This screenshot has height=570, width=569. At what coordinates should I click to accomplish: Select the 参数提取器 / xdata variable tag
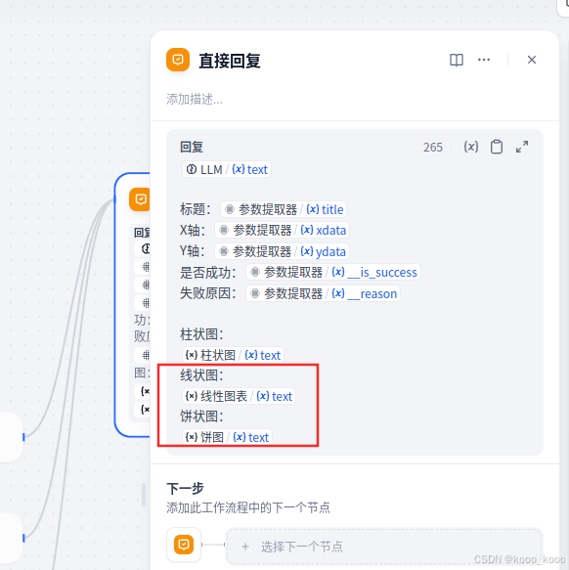282,230
